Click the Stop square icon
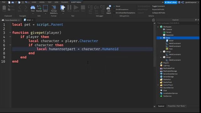 [83, 8]
